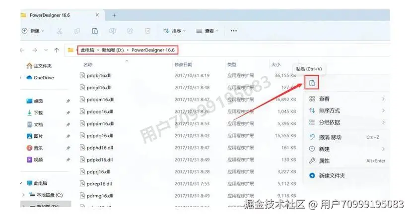Click the New (新建) toolbar button
This screenshot has width=411, height=217.
(x=33, y=31)
